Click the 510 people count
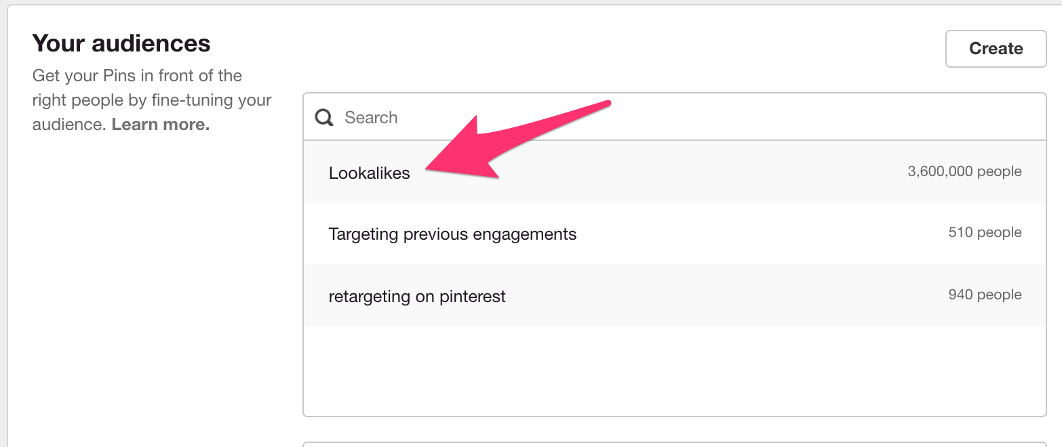 [985, 232]
